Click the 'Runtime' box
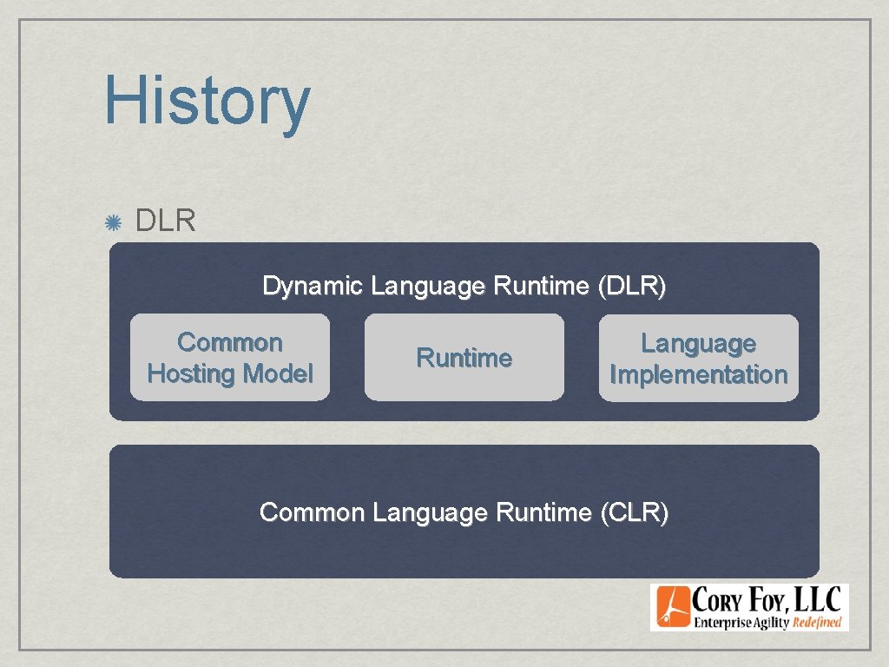 click(x=464, y=357)
